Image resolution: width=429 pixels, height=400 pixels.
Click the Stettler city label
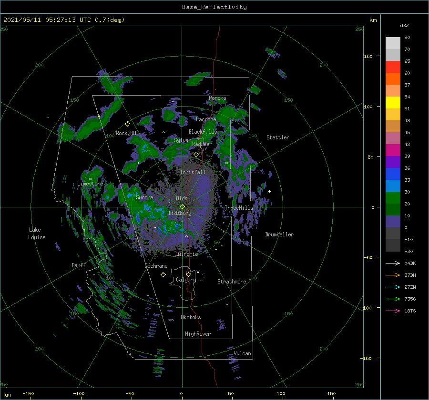coord(278,137)
